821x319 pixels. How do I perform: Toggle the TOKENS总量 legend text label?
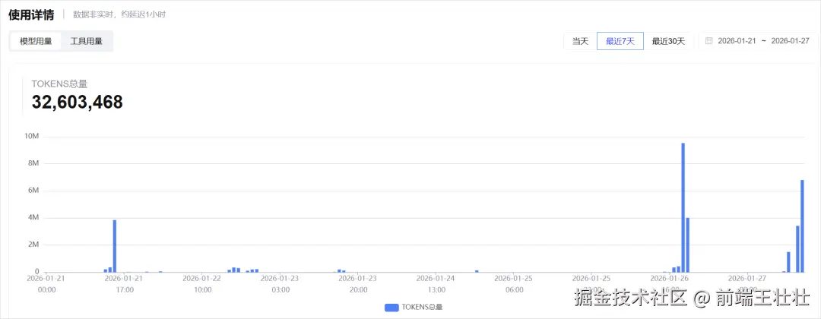pyautogui.click(x=423, y=307)
